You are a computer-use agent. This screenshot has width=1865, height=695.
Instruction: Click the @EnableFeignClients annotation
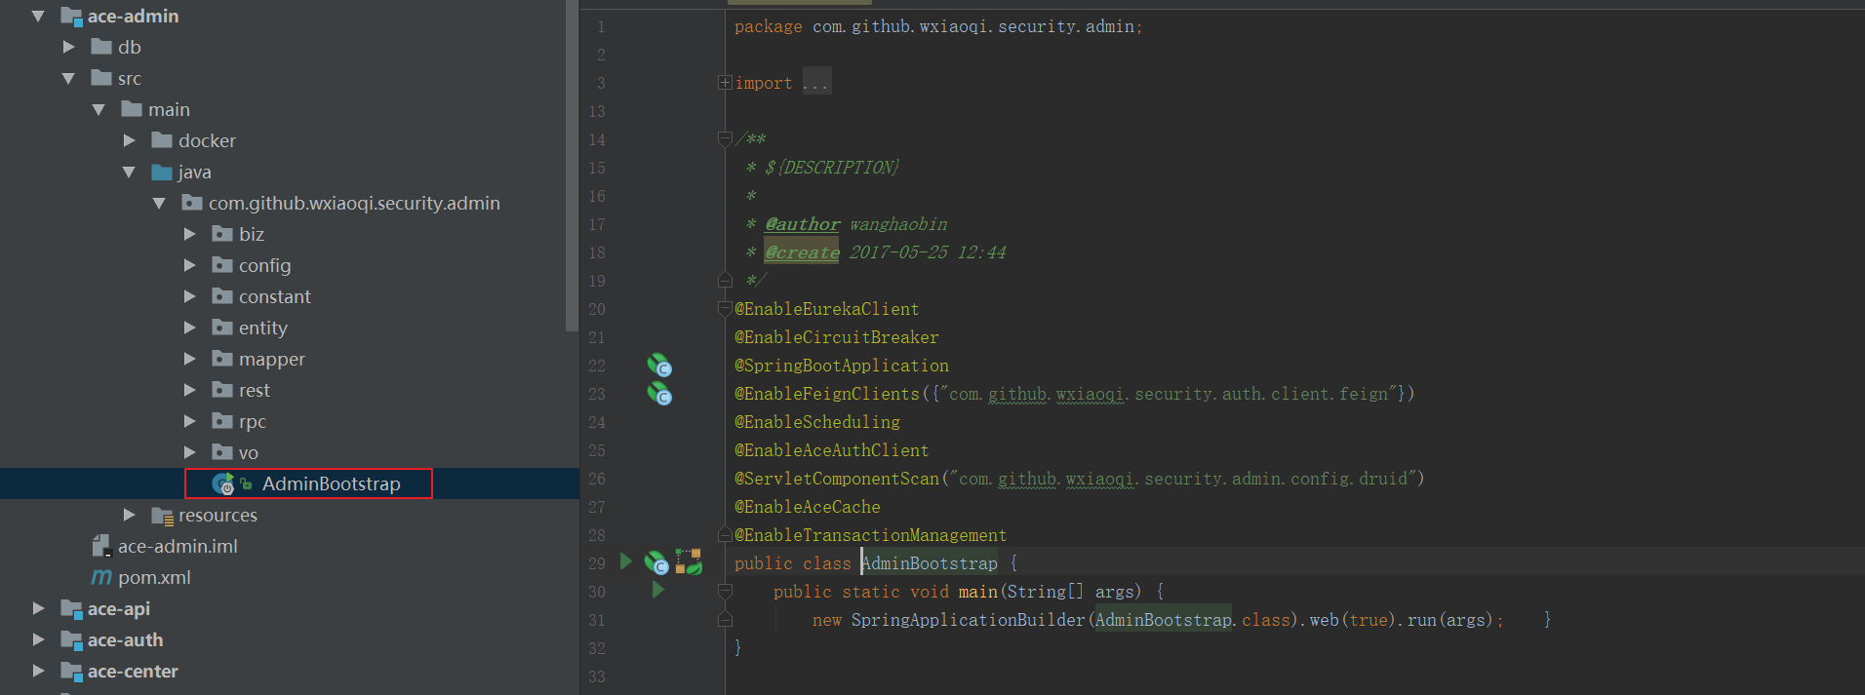pos(826,394)
